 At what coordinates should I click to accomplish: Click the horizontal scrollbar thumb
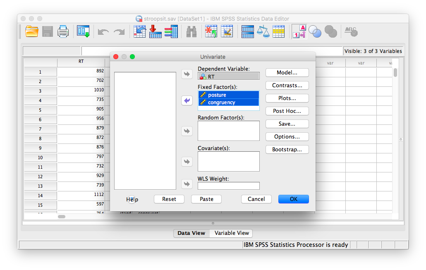click(62, 217)
